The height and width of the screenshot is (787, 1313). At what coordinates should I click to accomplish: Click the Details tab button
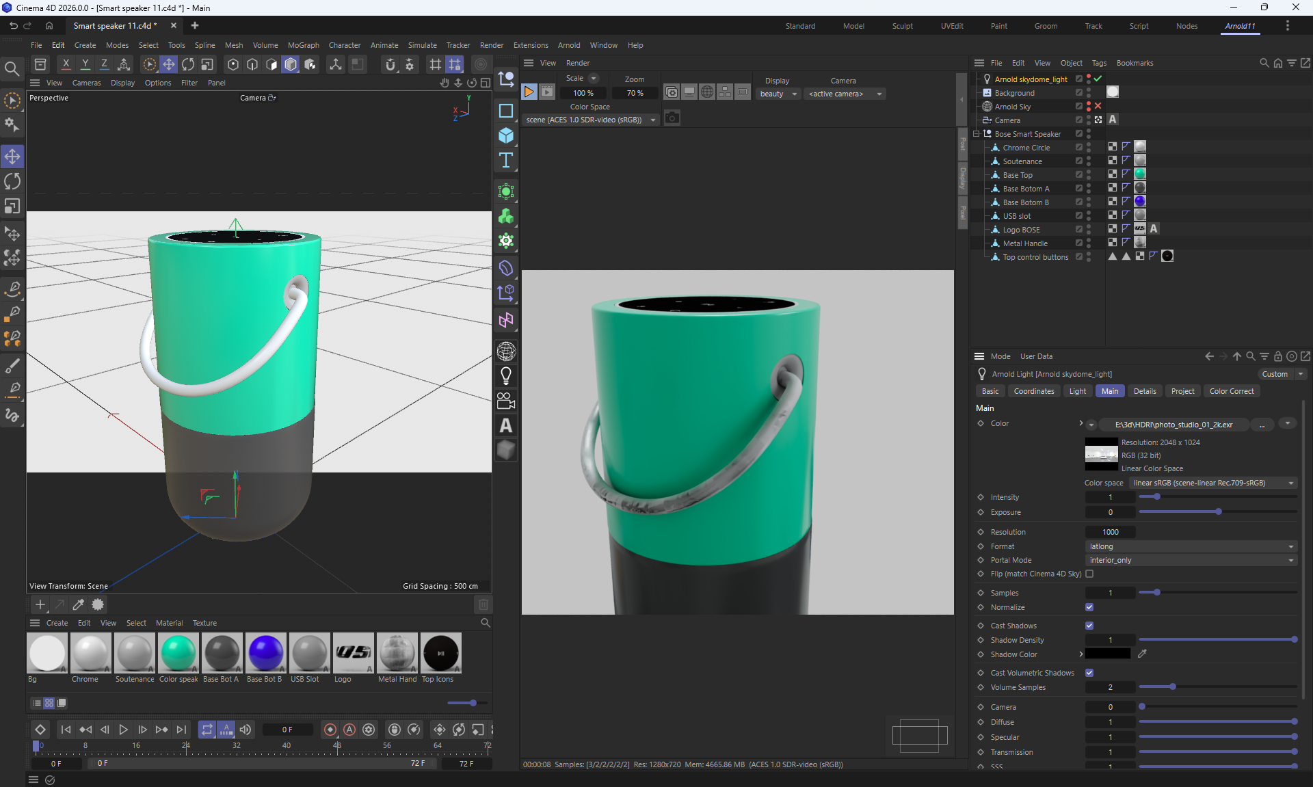1144,391
